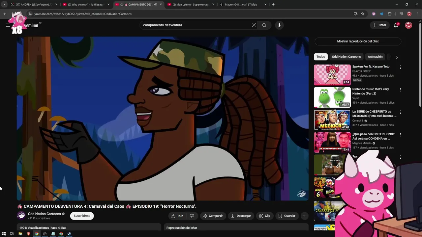The image size is (422, 237).
Task: Open the Mediocre video's Control Z channel name
Action: pos(358,121)
